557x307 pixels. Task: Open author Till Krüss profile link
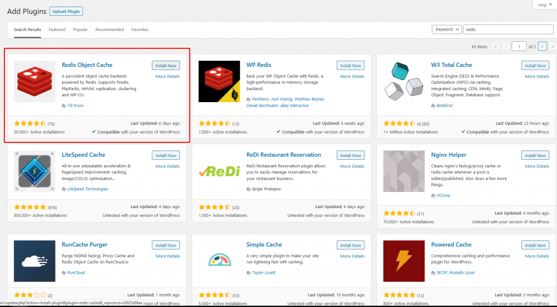pos(75,105)
